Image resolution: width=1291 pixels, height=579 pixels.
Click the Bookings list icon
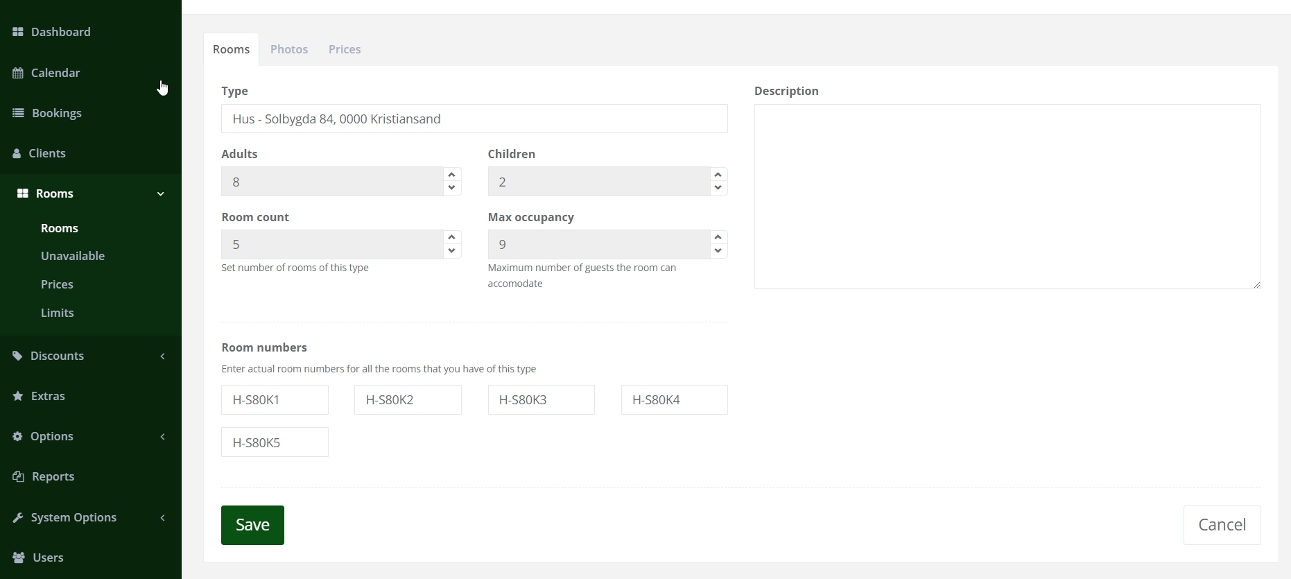[x=19, y=113]
